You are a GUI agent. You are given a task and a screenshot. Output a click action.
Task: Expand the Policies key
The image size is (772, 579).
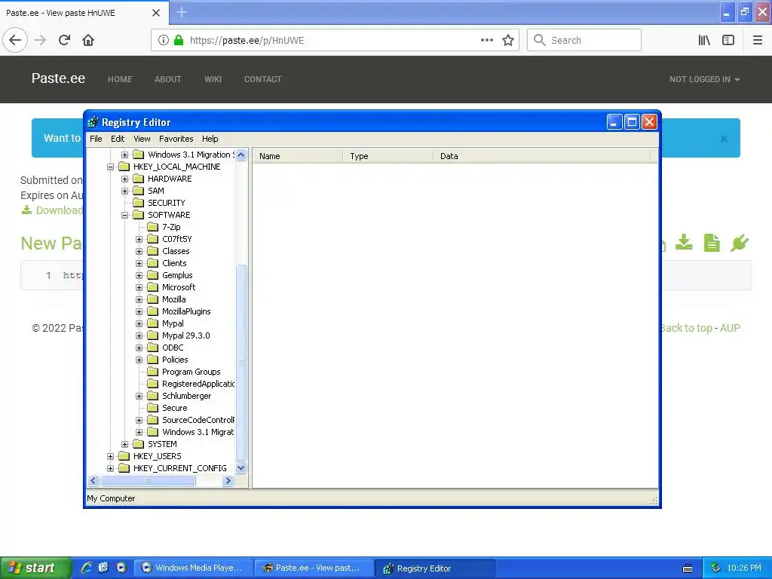click(x=139, y=360)
